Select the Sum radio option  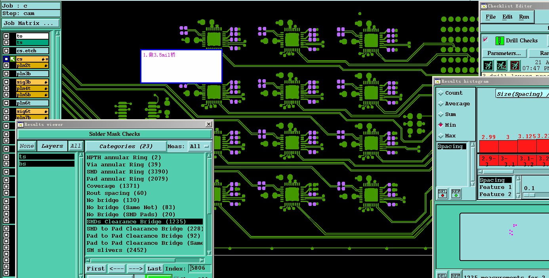click(441, 114)
